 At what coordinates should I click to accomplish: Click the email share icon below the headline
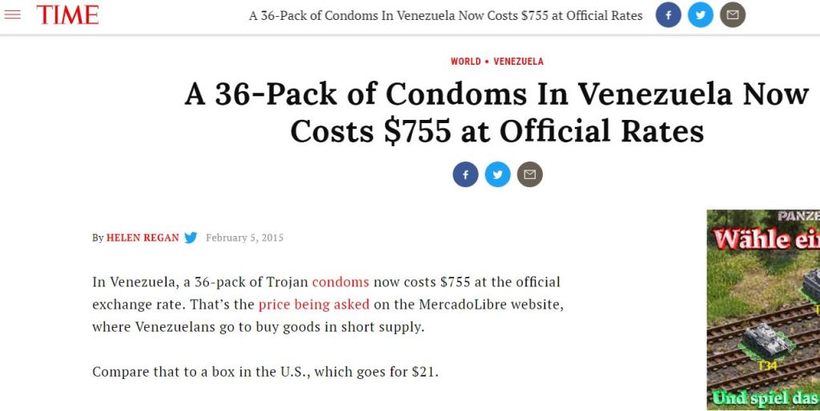point(529,174)
